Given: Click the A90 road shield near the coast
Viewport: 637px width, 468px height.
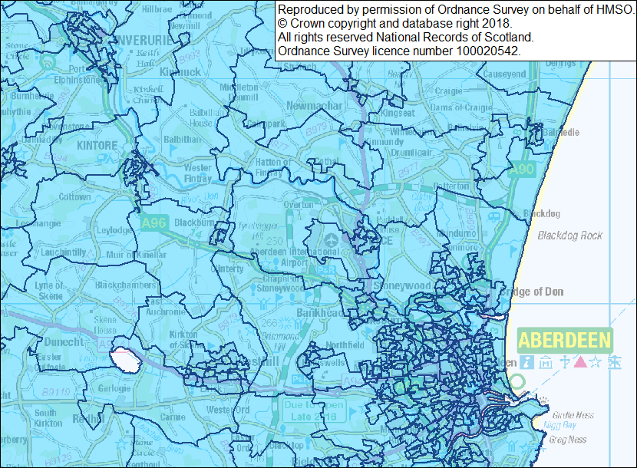Looking at the screenshot, I should (523, 170).
